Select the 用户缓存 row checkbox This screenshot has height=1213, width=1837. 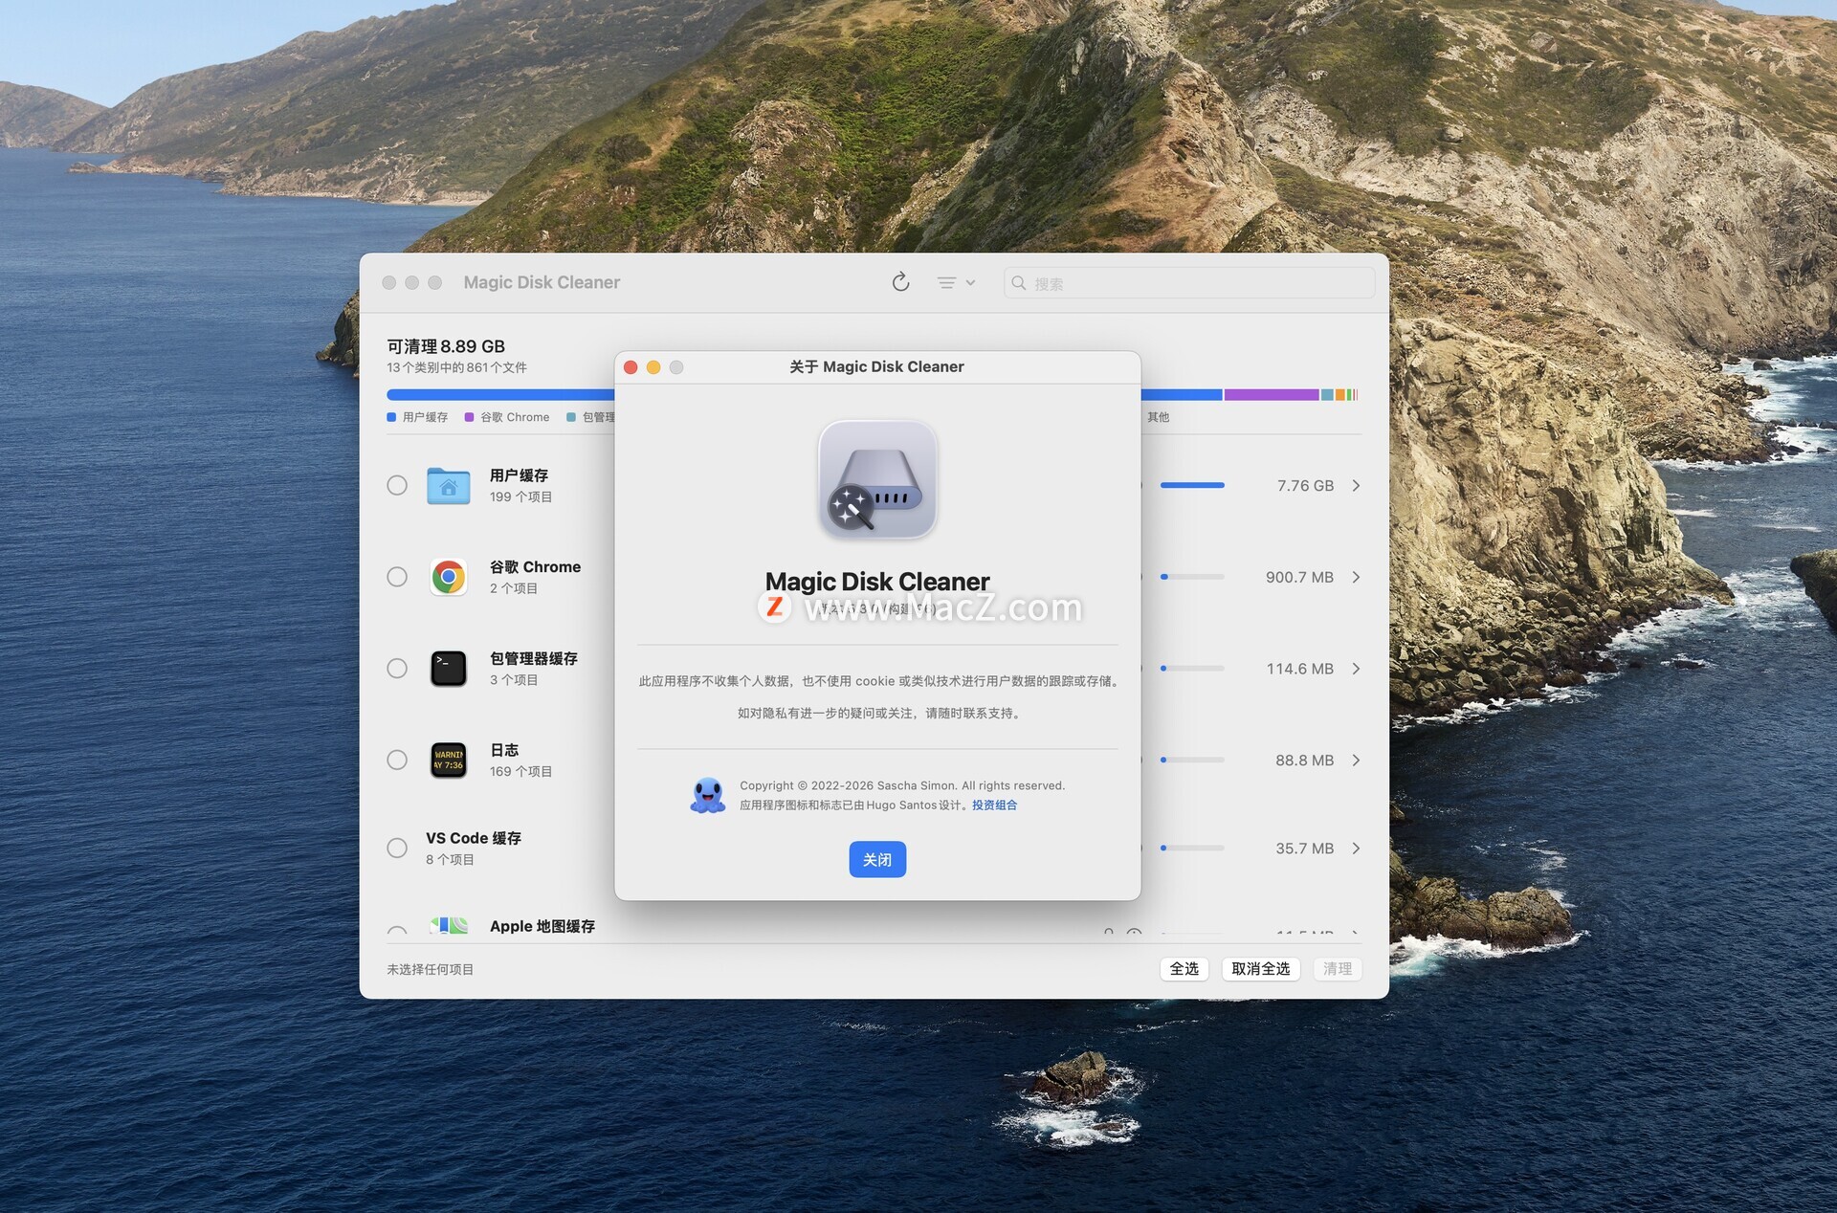397,486
